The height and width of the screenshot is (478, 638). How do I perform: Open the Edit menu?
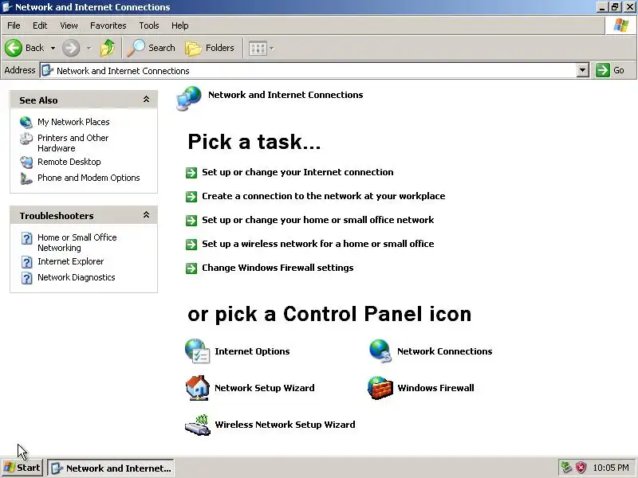(40, 25)
